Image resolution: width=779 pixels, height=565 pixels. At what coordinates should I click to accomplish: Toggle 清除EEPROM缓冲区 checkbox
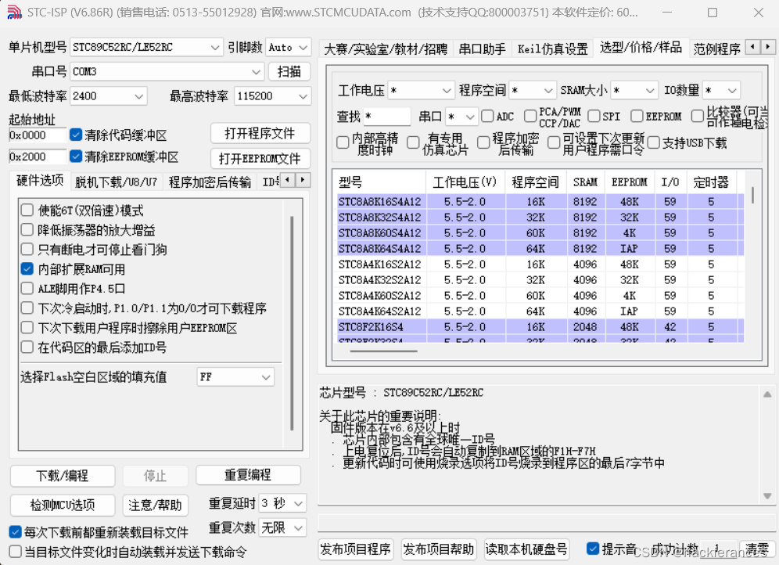pyautogui.click(x=76, y=157)
